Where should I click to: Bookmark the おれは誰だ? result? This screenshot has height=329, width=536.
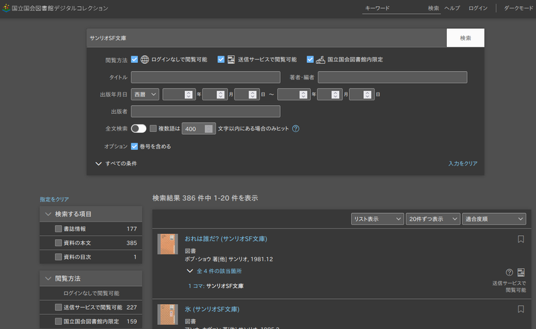tap(521, 239)
